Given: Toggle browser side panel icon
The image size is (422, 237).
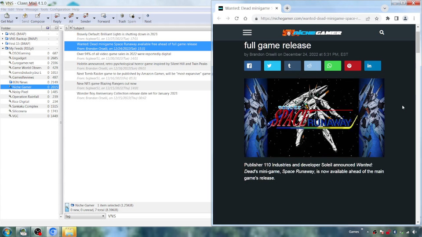Looking at the screenshot, I should pos(397,18).
